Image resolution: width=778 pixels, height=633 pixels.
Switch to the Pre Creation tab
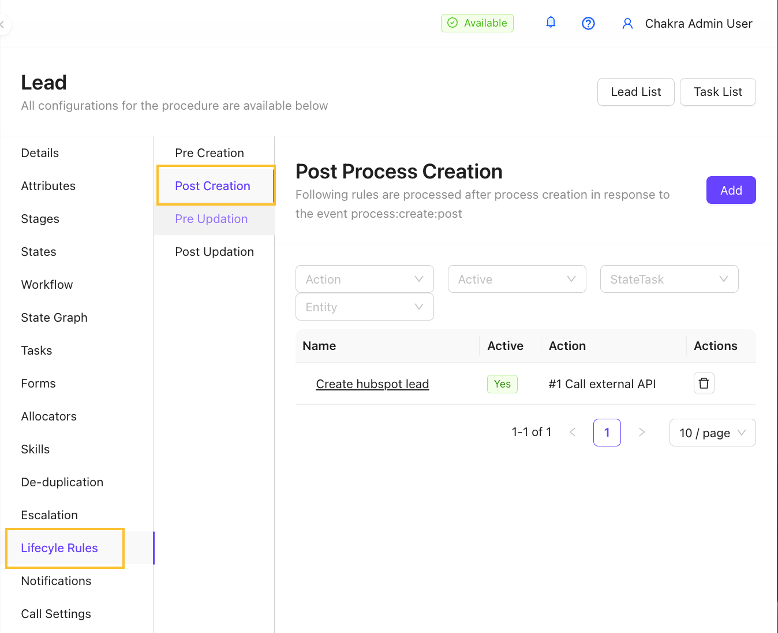(210, 153)
